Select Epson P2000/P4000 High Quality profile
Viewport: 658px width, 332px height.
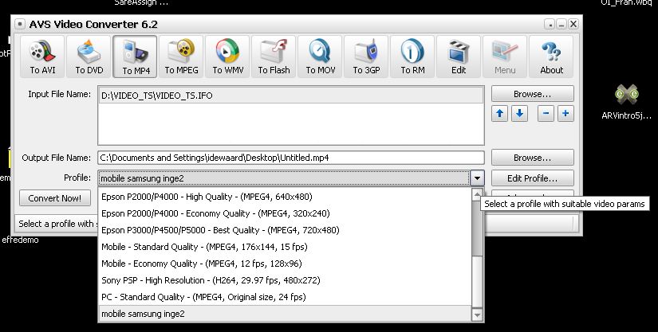[286, 197]
